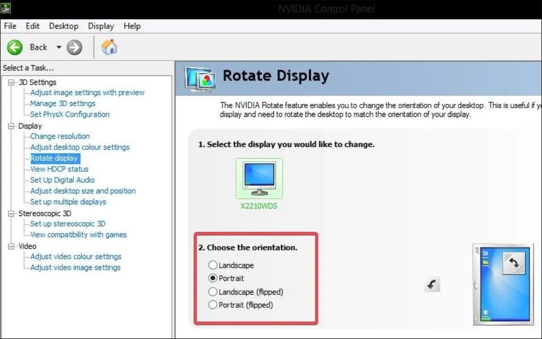
Task: Click the rotated desktop preview image
Action: (x=503, y=284)
